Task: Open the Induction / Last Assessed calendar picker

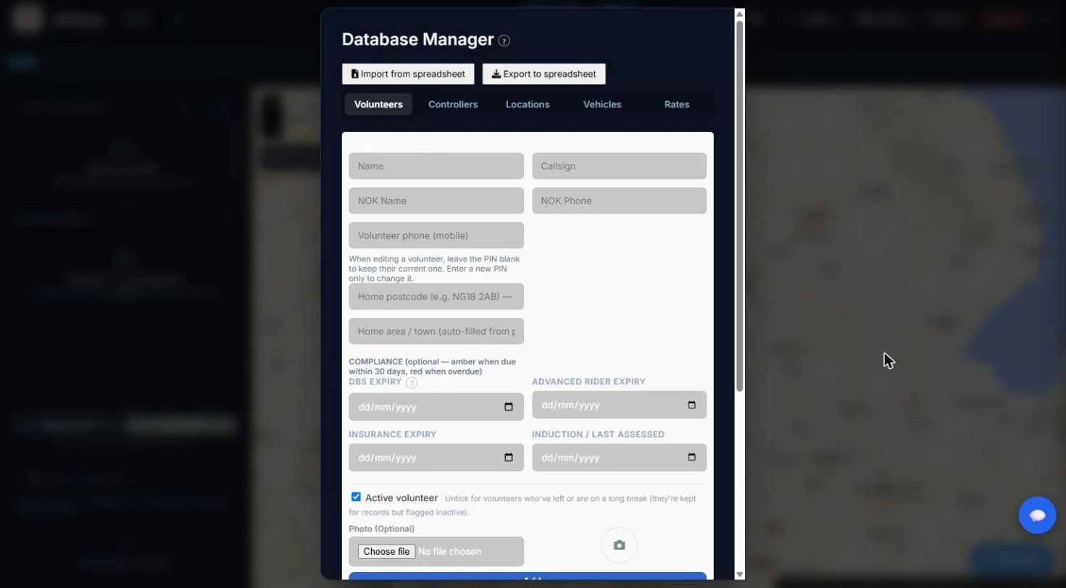Action: (x=691, y=458)
